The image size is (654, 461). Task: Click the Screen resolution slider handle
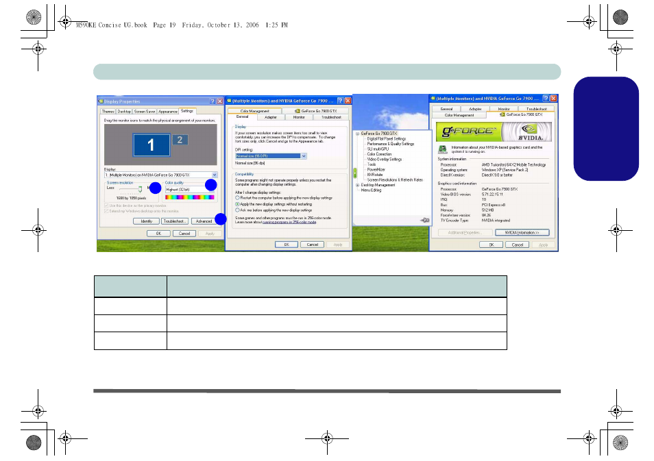click(140, 188)
